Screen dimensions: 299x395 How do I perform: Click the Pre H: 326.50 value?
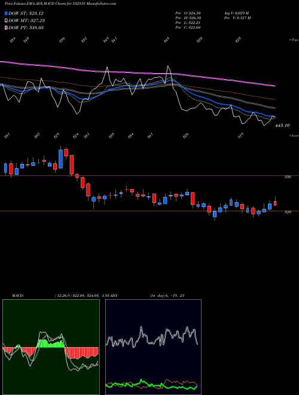click(188, 17)
